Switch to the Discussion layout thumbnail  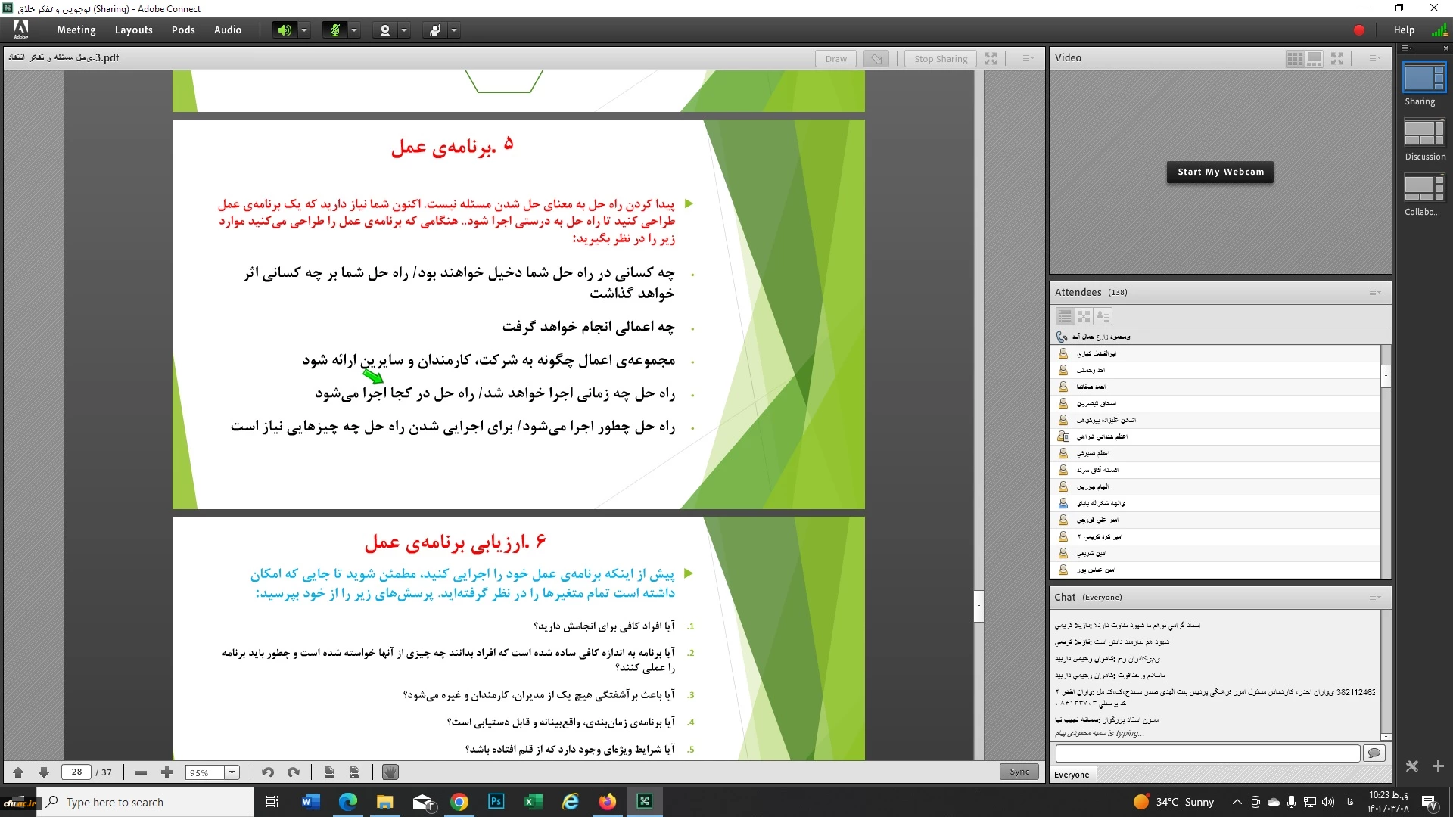(1424, 133)
